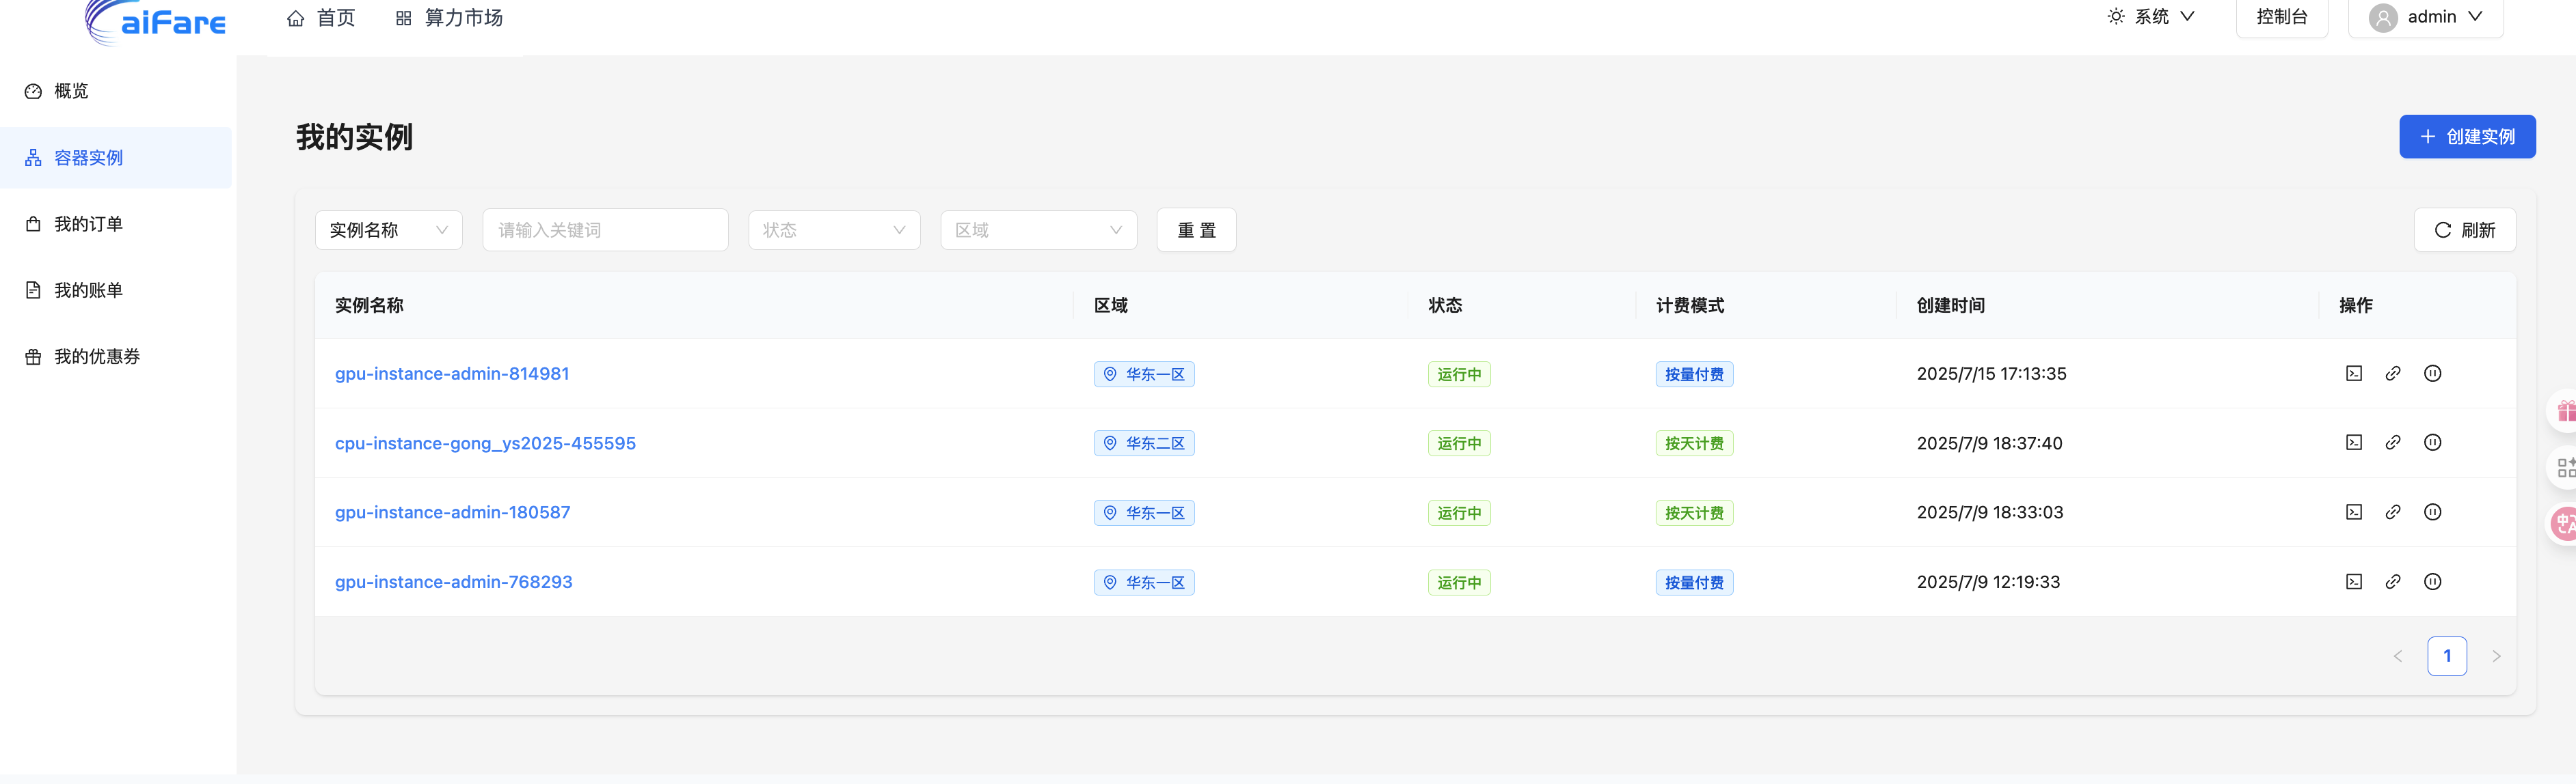2576x784 pixels.
Task: Open the 区域 filter dropdown
Action: 1038,229
